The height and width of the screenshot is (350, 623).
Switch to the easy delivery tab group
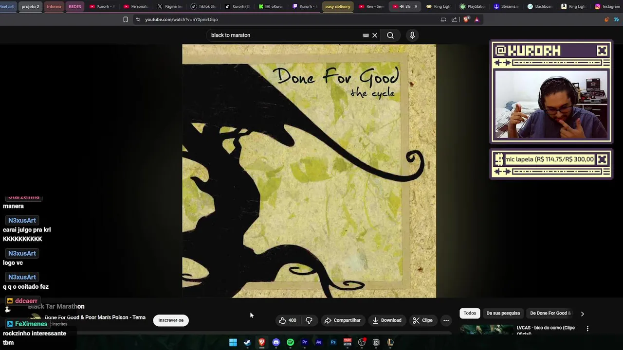coord(338,7)
